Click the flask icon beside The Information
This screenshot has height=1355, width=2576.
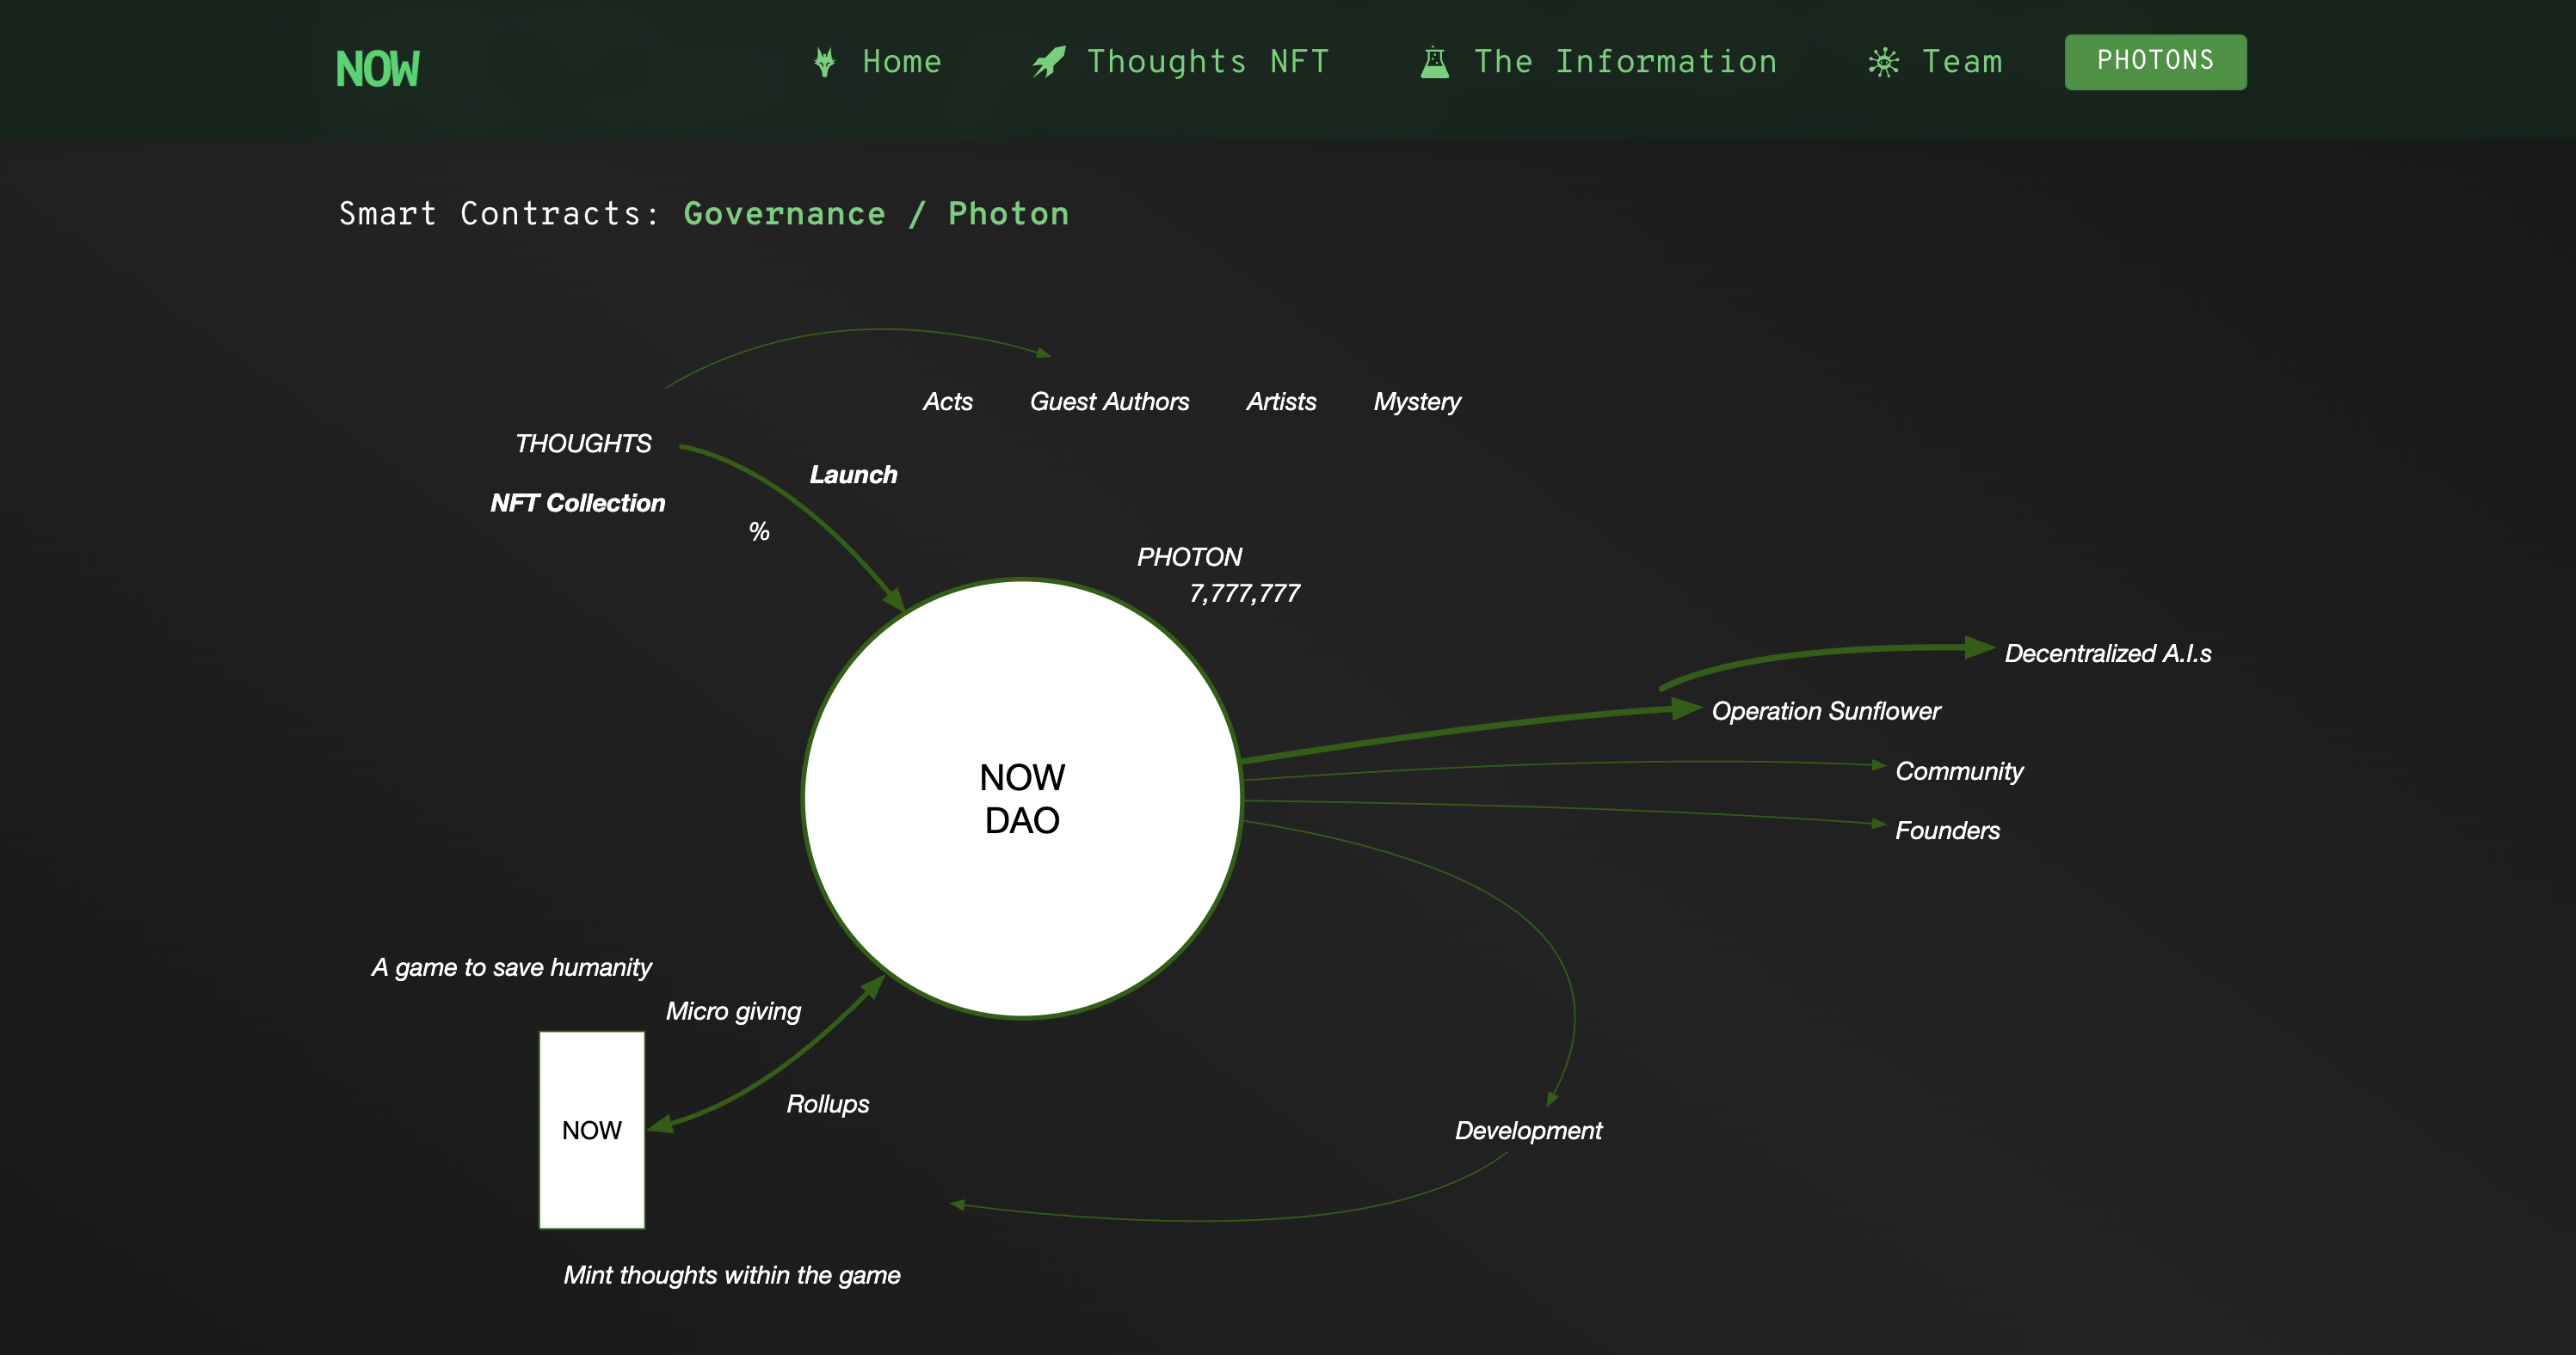pos(1435,62)
